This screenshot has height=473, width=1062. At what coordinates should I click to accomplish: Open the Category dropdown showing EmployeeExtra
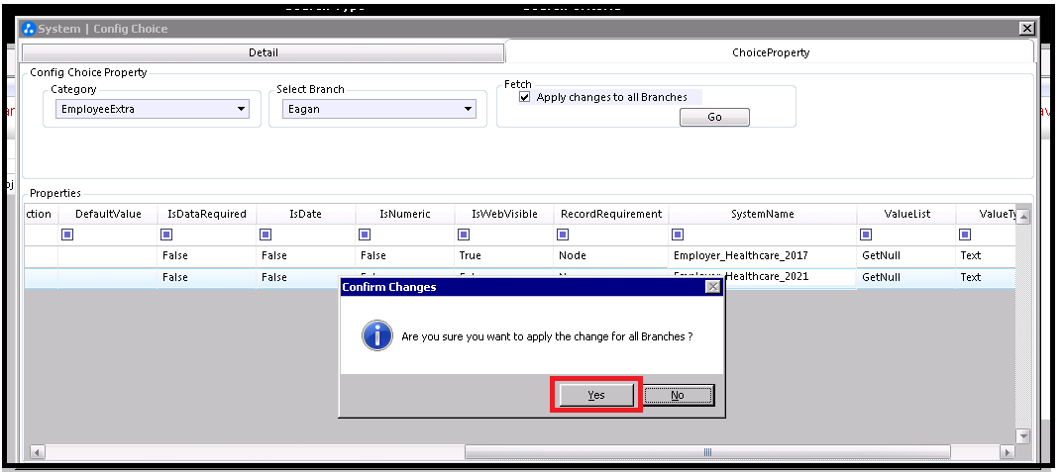tap(153, 109)
